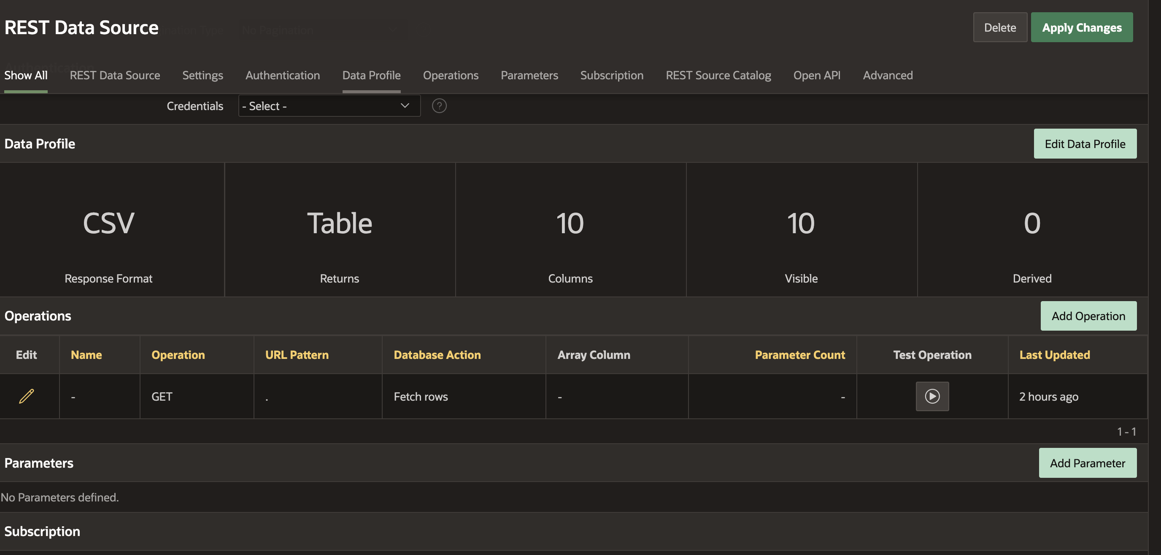This screenshot has height=555, width=1161.
Task: Switch to the Data Profile tab
Action: pos(371,75)
